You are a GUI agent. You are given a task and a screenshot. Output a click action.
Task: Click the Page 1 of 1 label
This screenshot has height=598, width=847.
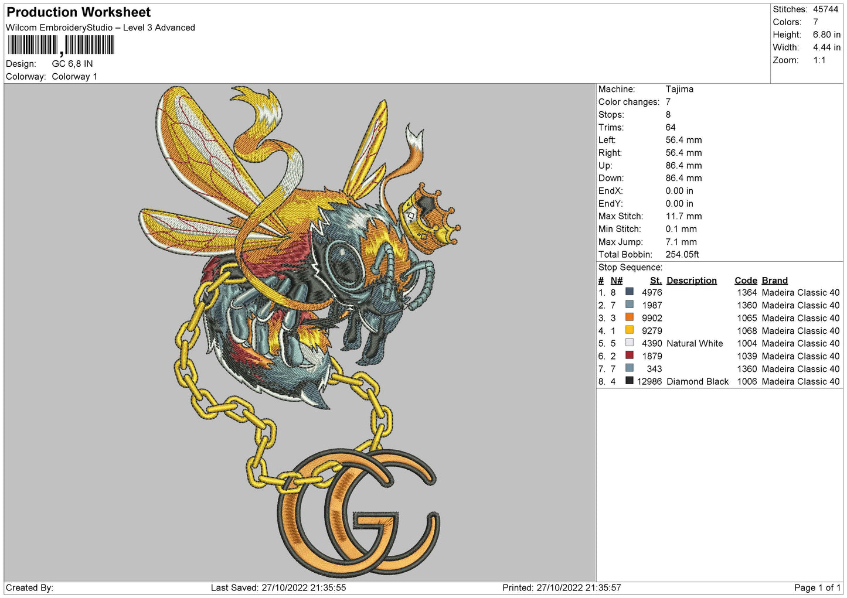point(817,588)
